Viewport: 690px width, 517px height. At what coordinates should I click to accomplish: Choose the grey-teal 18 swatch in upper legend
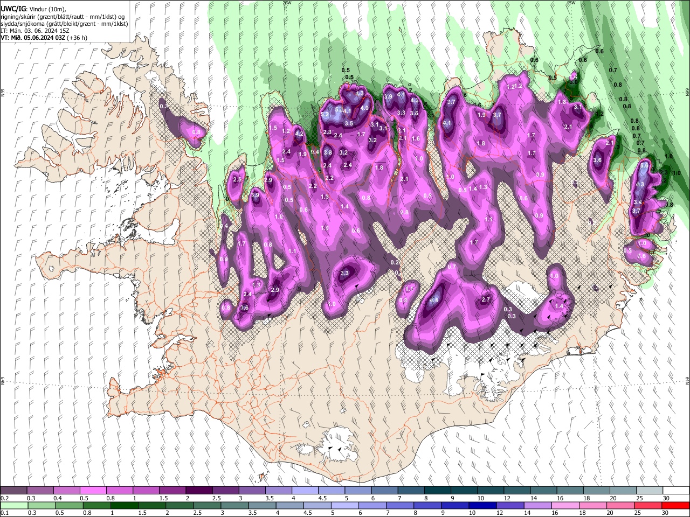[597, 491]
